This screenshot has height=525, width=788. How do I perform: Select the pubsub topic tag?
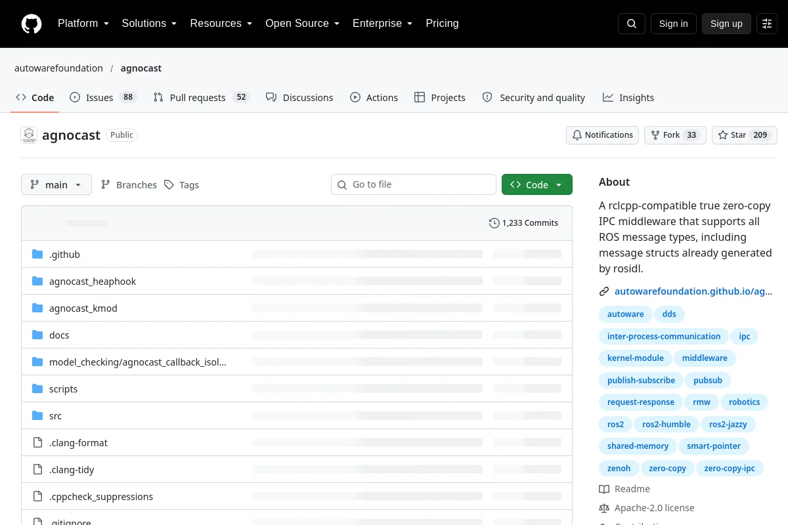(x=708, y=381)
